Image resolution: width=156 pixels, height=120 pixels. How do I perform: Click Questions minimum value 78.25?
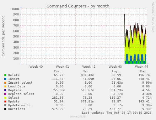click(87, 109)
